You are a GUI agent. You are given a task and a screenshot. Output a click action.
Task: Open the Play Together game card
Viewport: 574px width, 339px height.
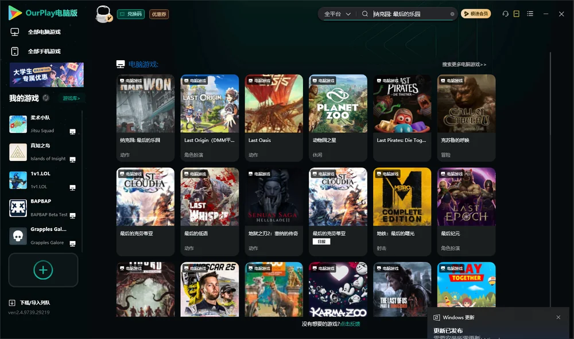pos(466,284)
